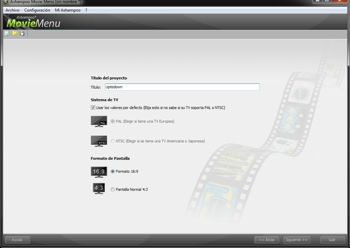Uncheck Usar los valores por defecto
Image resolution: width=350 pixels, height=248 pixels.
coord(93,108)
